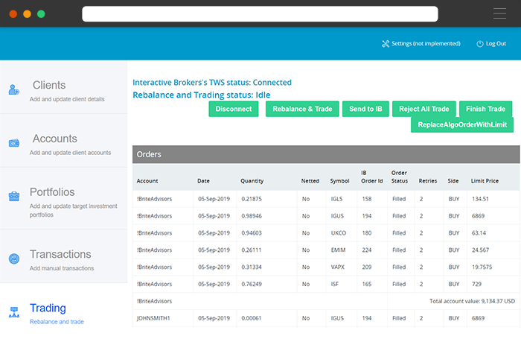This screenshot has height=339, width=521.
Task: Click quantity 0.00061 in JOHNSMITH1 row
Action: click(x=252, y=318)
